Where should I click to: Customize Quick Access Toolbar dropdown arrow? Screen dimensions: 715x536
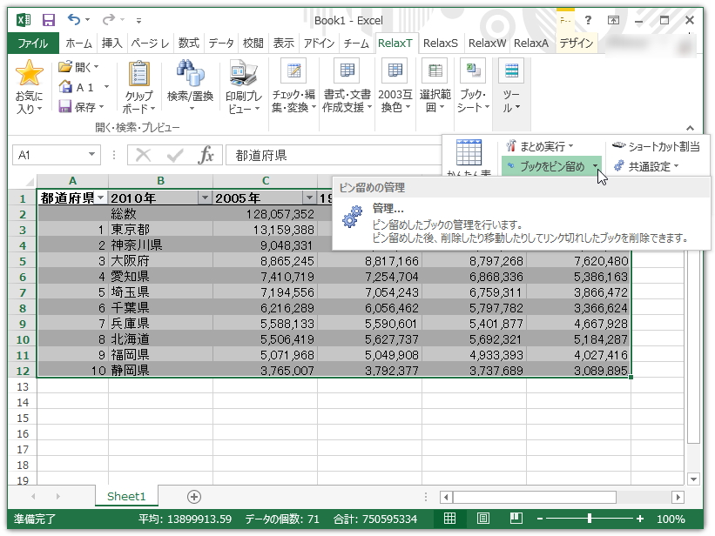pos(138,21)
